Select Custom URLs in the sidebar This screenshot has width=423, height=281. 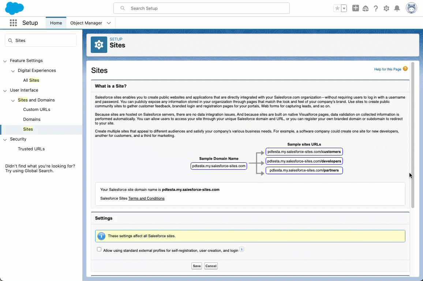point(37,109)
